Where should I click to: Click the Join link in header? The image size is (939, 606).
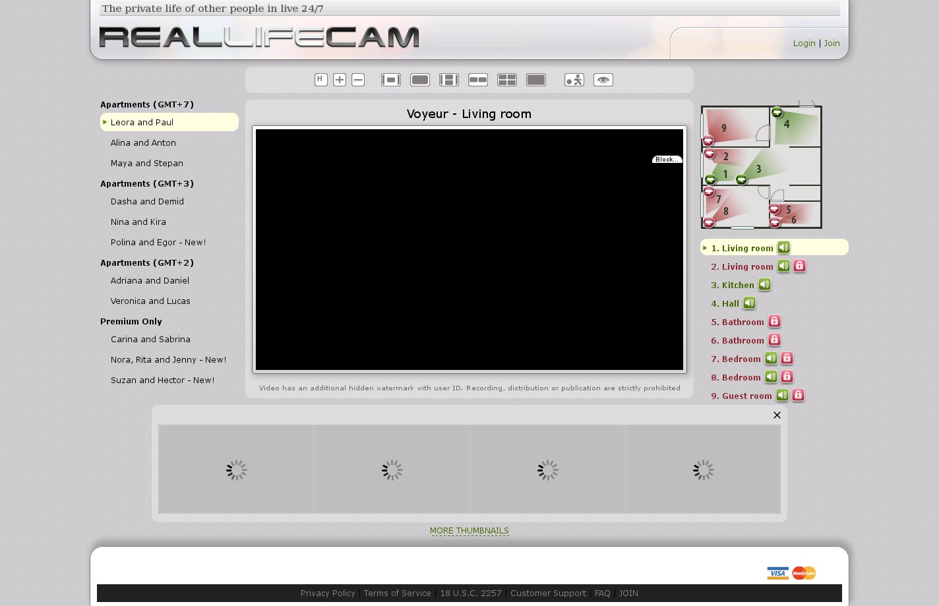coord(832,43)
